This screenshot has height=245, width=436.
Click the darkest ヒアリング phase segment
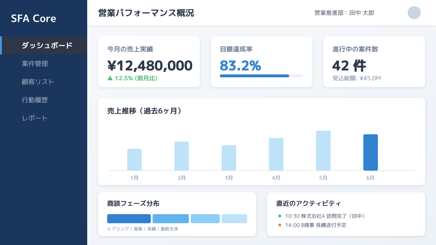click(129, 219)
